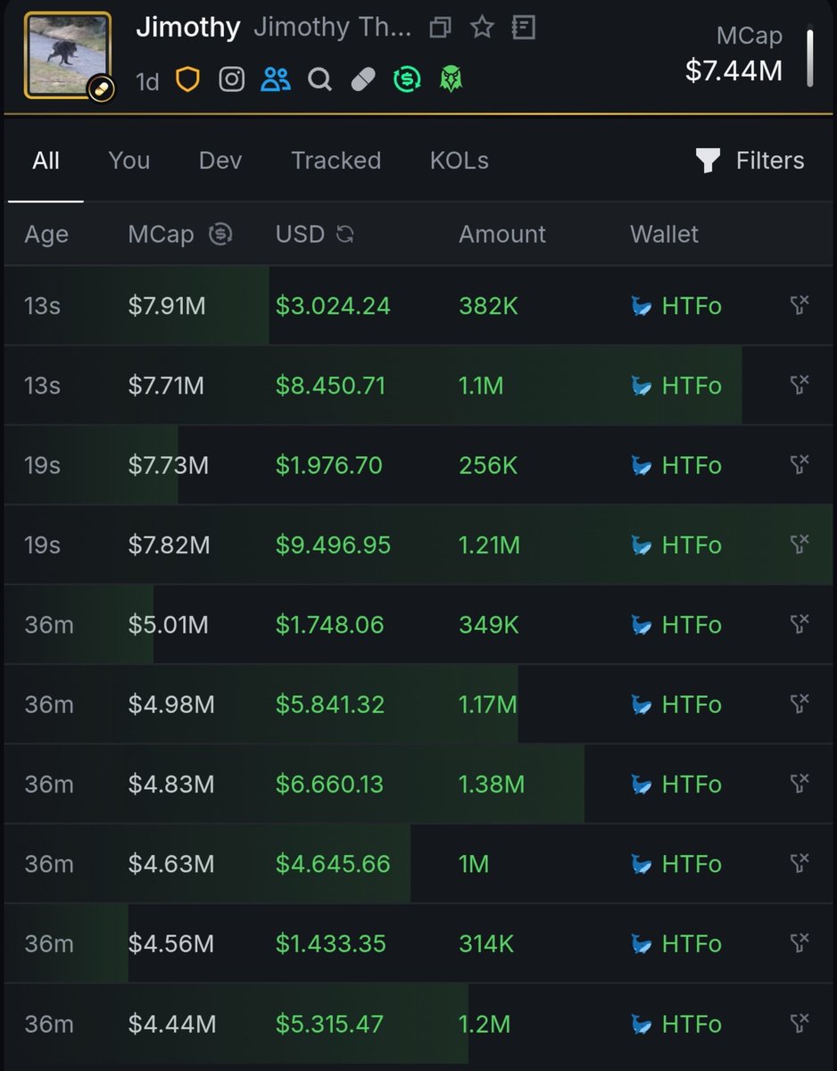This screenshot has height=1071, width=837.
Task: Toggle the USD column swap icon
Action: point(345,235)
